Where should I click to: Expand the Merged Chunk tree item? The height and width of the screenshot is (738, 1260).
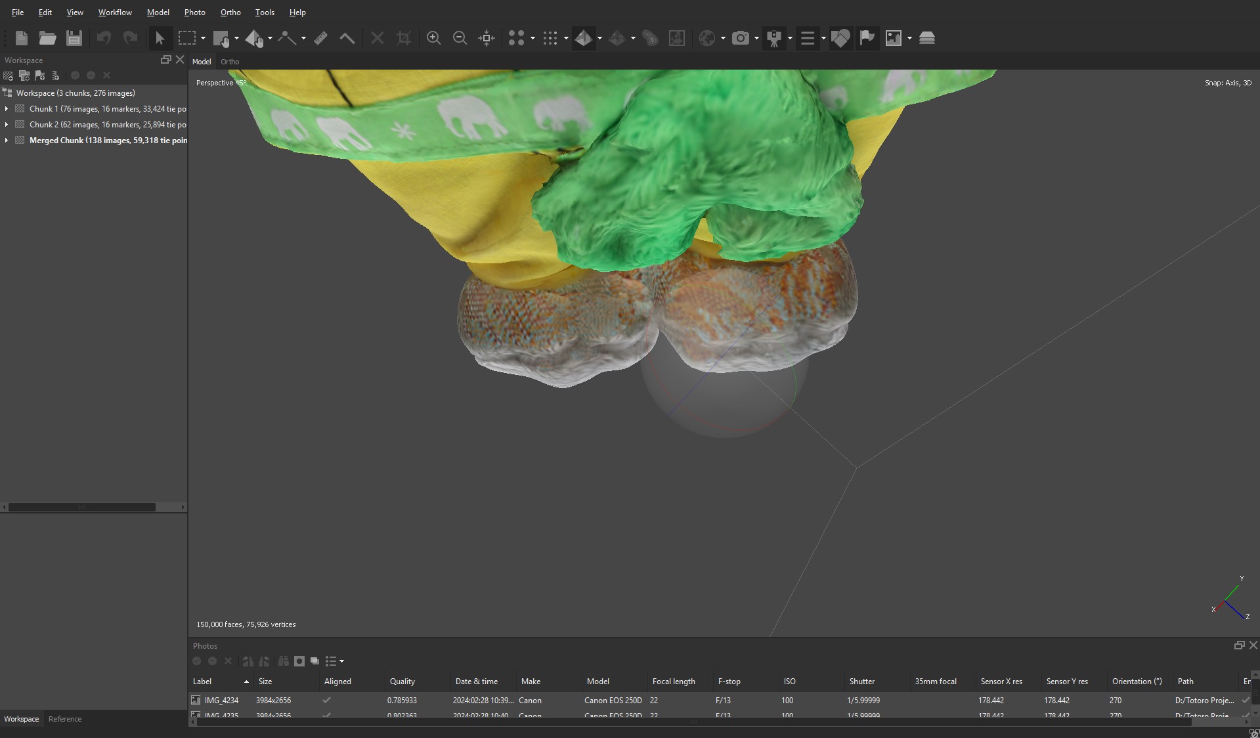point(7,141)
